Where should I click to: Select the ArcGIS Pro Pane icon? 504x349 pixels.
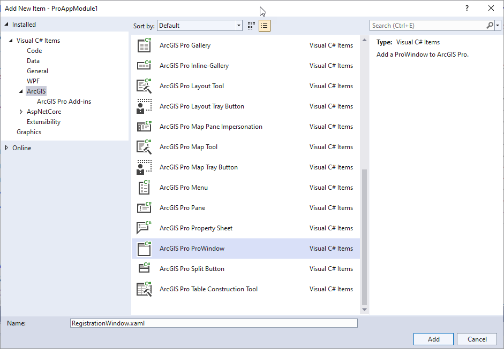tap(144, 208)
